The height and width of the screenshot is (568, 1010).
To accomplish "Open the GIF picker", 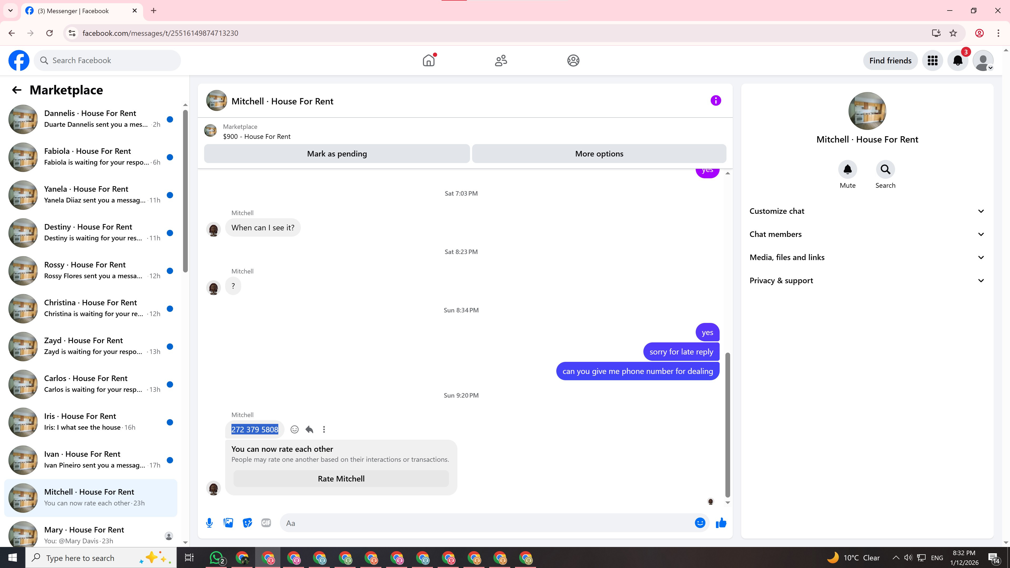I will 266,523.
